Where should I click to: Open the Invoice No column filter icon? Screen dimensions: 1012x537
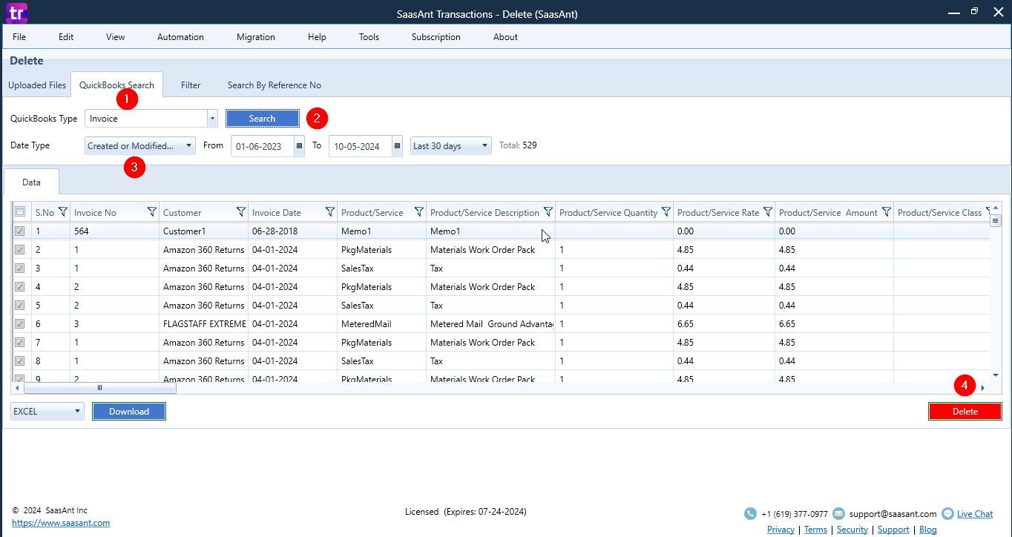(152, 212)
